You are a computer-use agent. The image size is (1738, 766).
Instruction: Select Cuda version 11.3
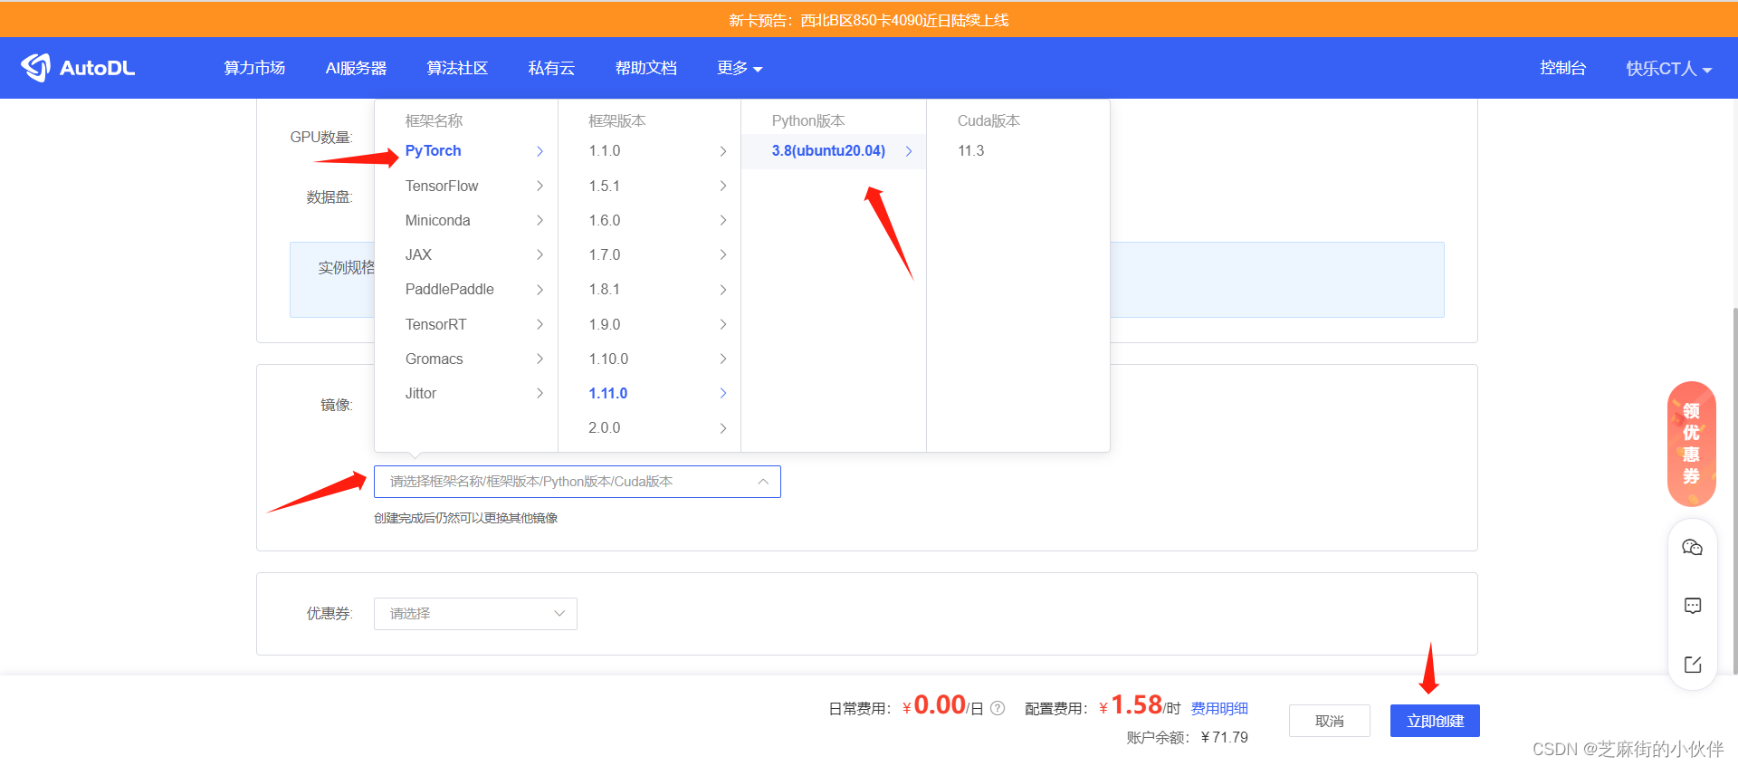(x=1018, y=151)
